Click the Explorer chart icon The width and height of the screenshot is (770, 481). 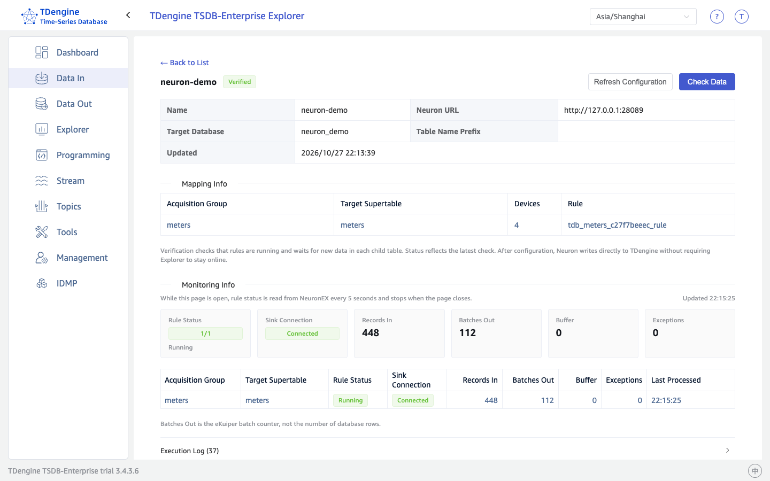click(42, 129)
